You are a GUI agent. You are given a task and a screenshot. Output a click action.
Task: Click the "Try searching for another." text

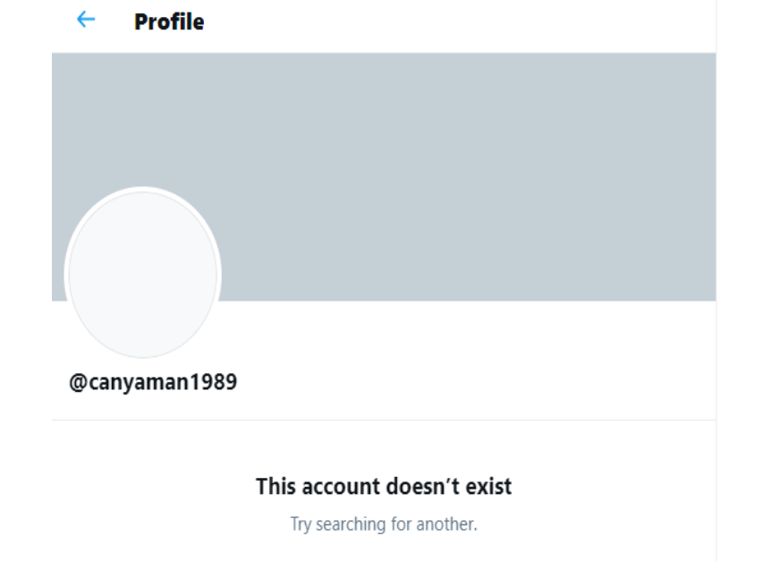point(384,524)
